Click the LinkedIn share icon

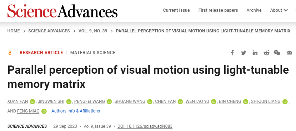[255, 53]
